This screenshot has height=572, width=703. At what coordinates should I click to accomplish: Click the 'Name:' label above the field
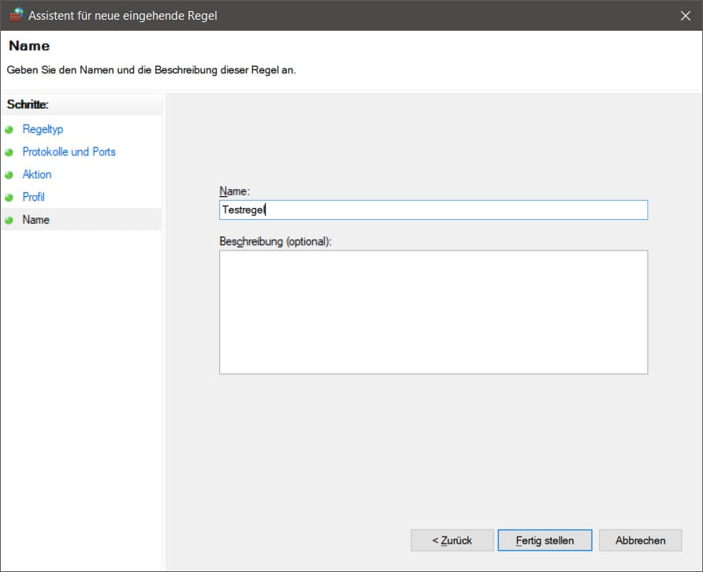(x=234, y=191)
